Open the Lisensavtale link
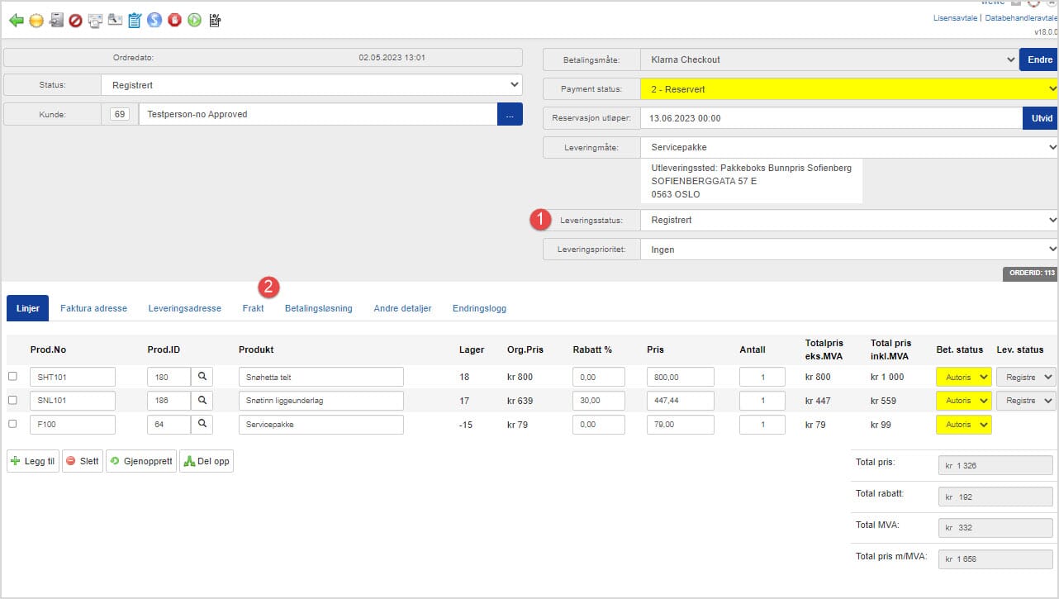Image resolution: width=1059 pixels, height=599 pixels. (956, 18)
